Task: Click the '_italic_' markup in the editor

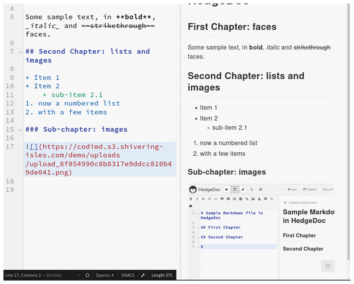Action: point(42,26)
